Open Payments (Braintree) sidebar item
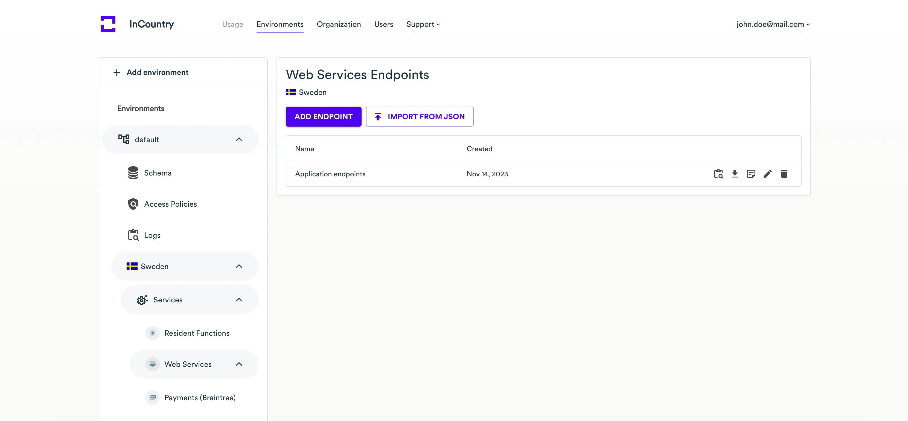The image size is (908, 421). [199, 397]
